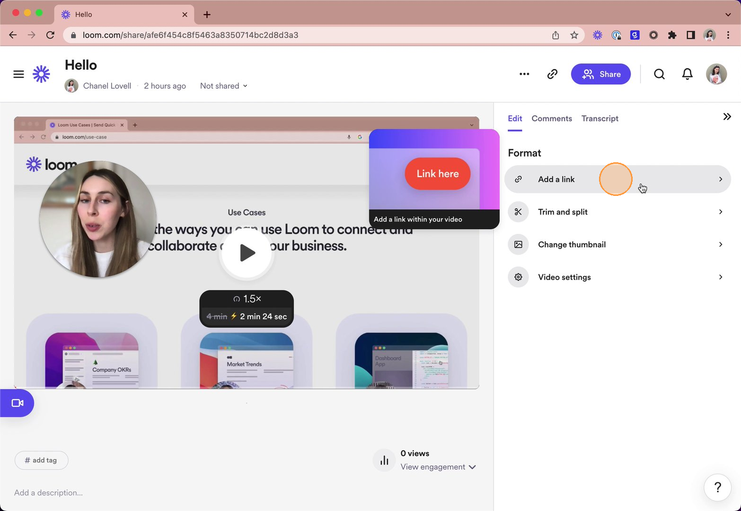Open the browser share icon in address bar
The image size is (741, 511).
click(x=556, y=35)
